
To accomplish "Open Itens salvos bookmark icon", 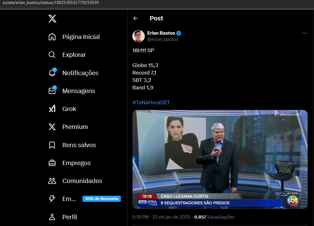I will (52, 145).
